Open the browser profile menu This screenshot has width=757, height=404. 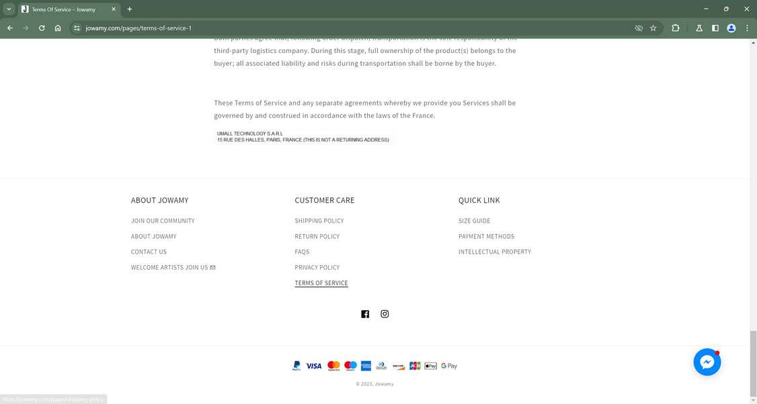731,28
